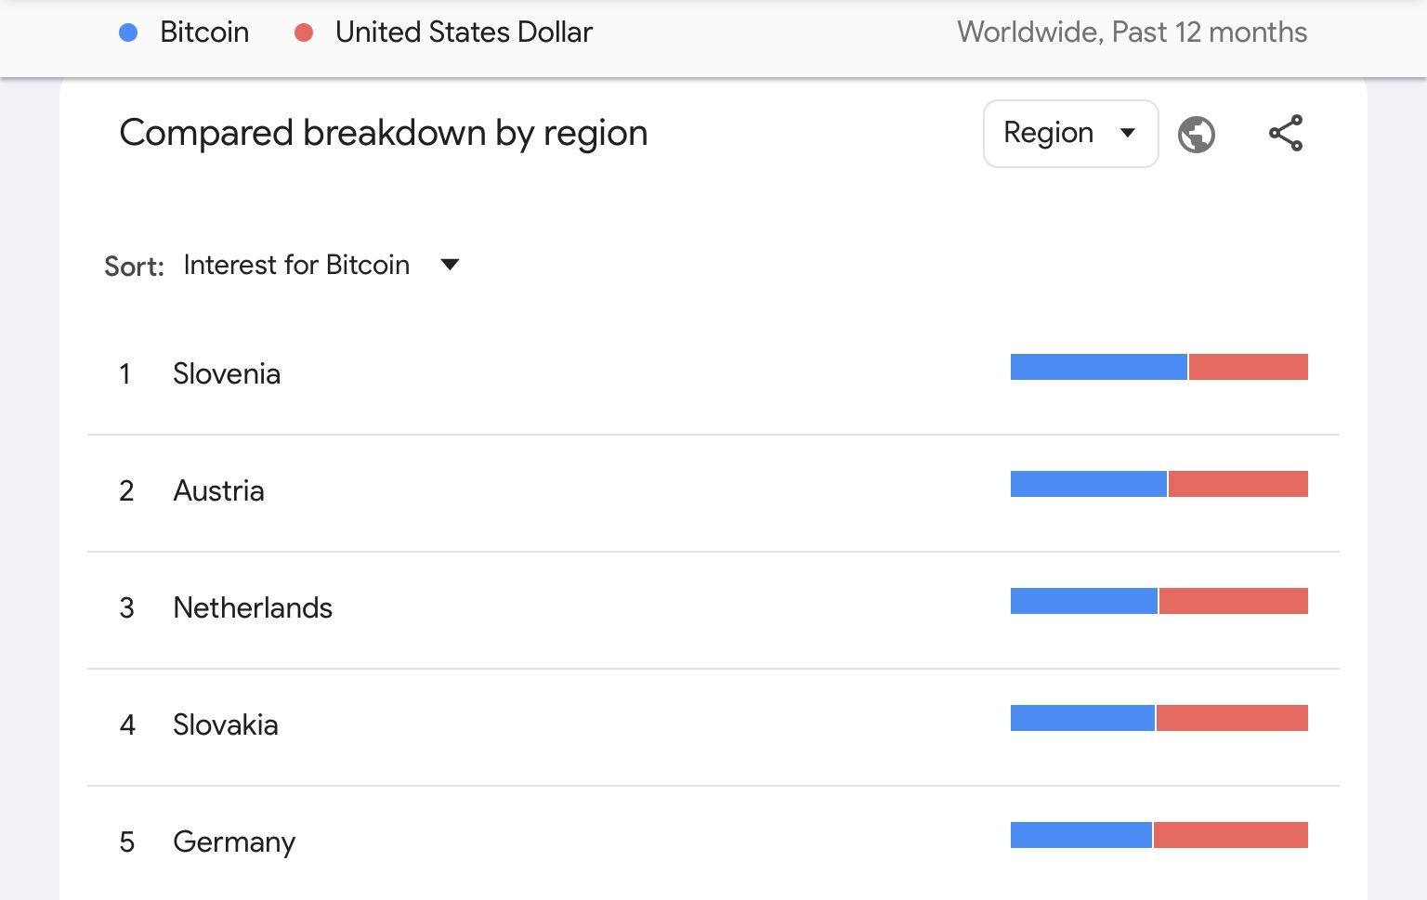Click Slovakia's blue interest bar
Screen dimensions: 1427x900
tap(1081, 718)
